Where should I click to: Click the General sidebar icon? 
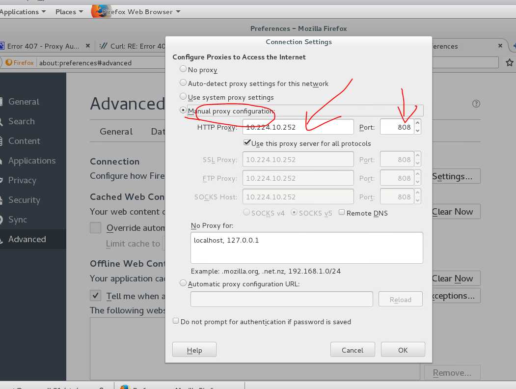(1, 101)
